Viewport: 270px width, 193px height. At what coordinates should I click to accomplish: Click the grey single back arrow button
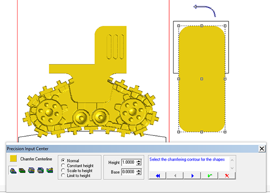(175, 175)
